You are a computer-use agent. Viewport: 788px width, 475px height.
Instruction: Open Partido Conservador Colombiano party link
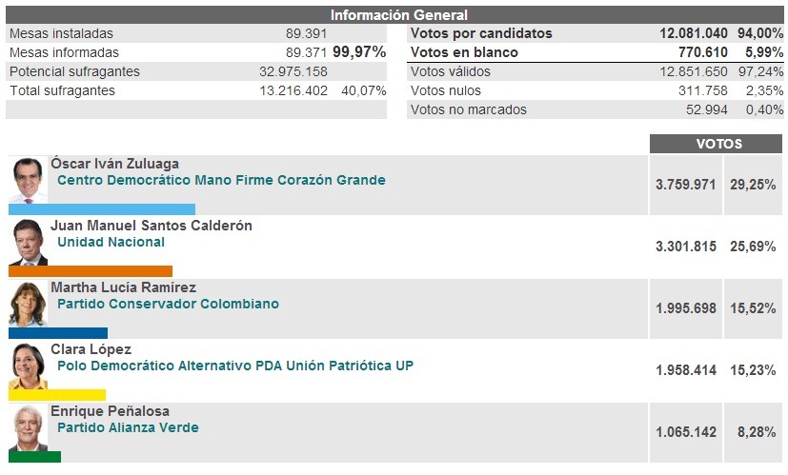tap(168, 304)
